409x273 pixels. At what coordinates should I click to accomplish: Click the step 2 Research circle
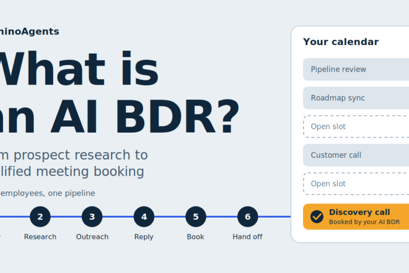40,217
